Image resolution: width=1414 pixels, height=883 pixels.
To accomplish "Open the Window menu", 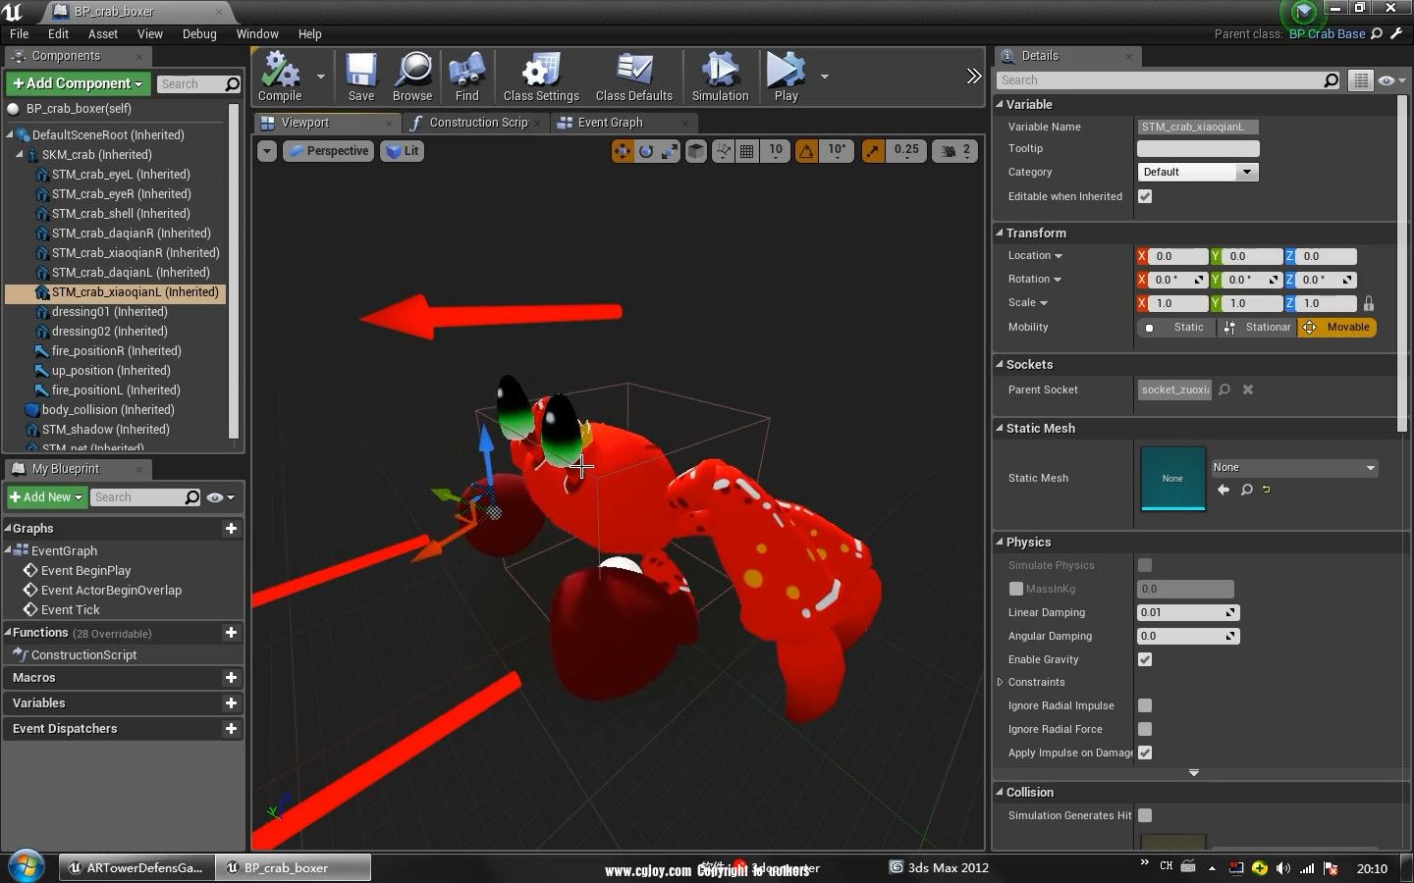I will coord(257,33).
